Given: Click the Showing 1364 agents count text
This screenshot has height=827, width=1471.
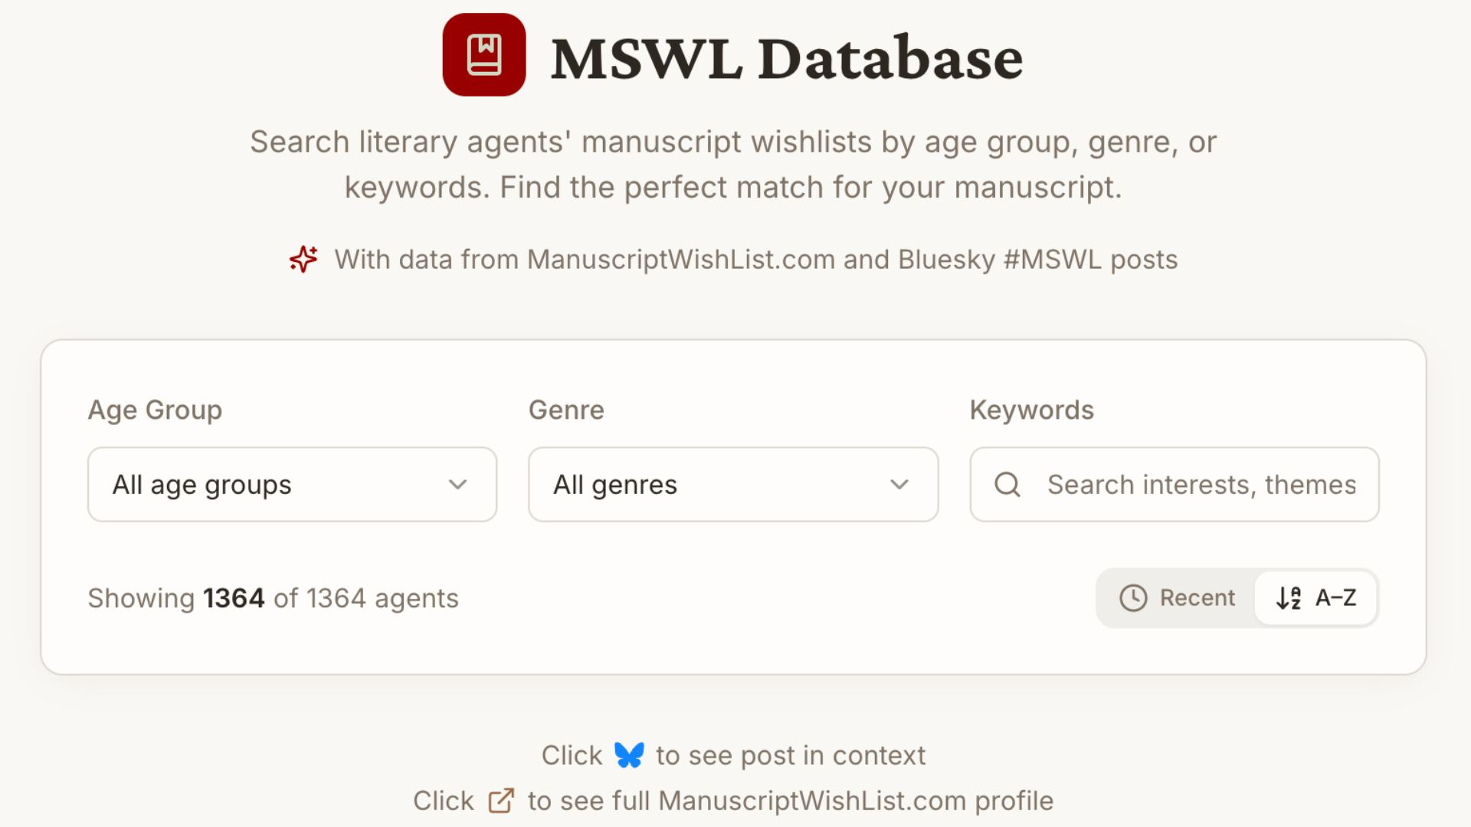Looking at the screenshot, I should coord(273,598).
